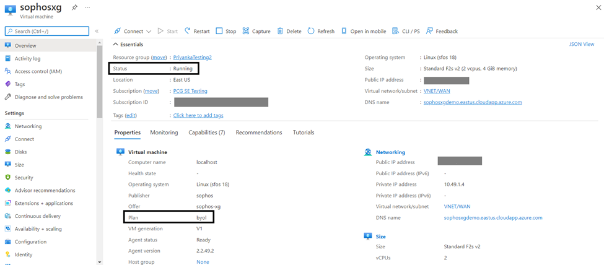Click the Availability + scaling icon
This screenshot has height=265, width=604.
coord(7,229)
